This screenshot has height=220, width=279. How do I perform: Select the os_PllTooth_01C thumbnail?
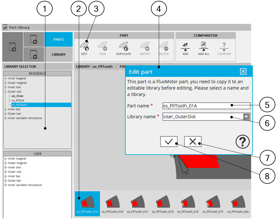137,204
